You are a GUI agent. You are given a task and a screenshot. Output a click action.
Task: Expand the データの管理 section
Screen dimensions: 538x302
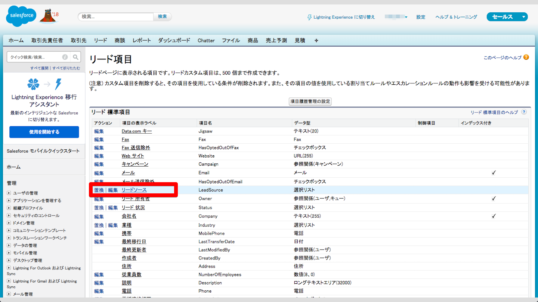click(9, 245)
